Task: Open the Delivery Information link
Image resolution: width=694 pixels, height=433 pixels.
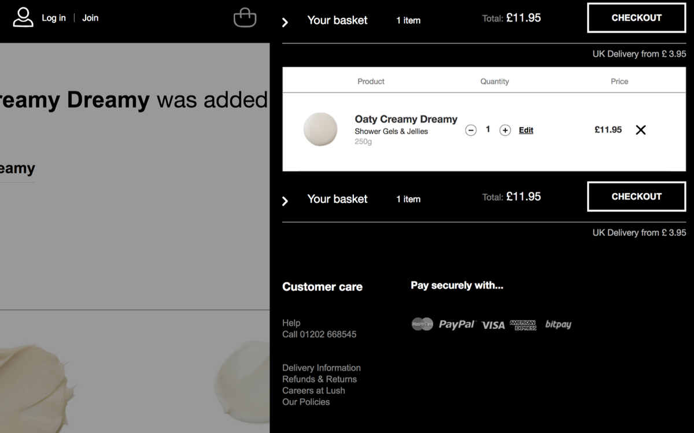Action: coord(322,368)
